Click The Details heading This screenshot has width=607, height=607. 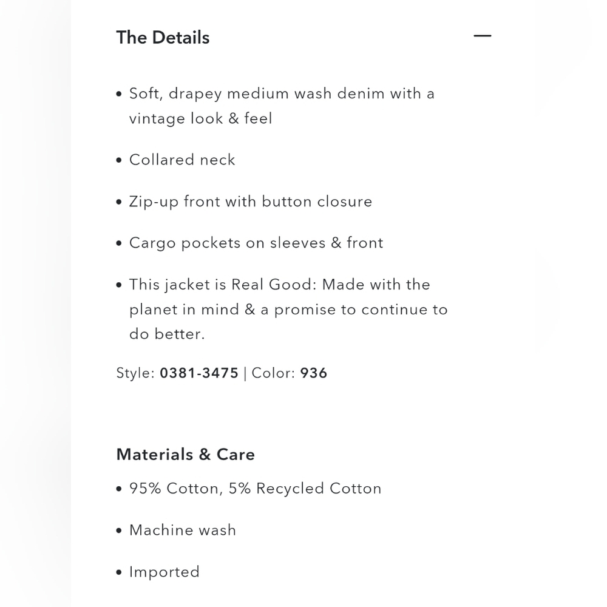163,38
